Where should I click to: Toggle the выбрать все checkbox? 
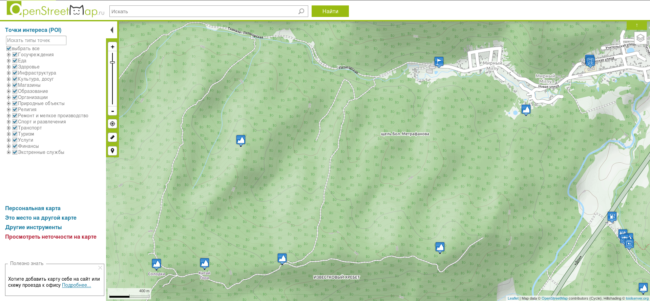(x=9, y=48)
